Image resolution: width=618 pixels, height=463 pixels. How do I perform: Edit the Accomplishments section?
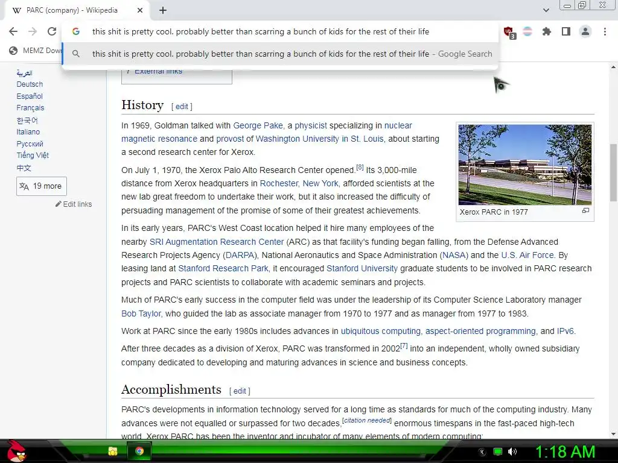click(x=240, y=391)
